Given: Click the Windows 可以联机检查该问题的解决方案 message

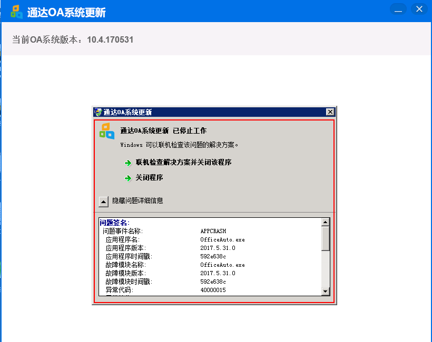Looking at the screenshot, I should click(179, 145).
